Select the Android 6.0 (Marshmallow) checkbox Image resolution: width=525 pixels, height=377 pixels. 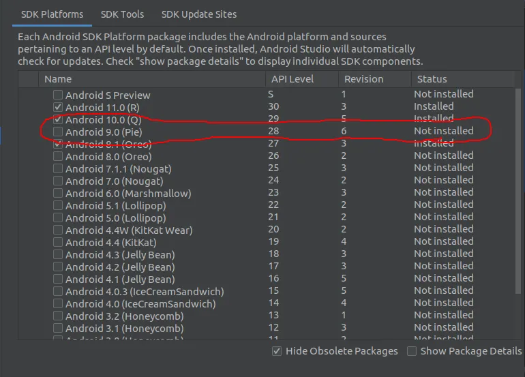click(59, 194)
